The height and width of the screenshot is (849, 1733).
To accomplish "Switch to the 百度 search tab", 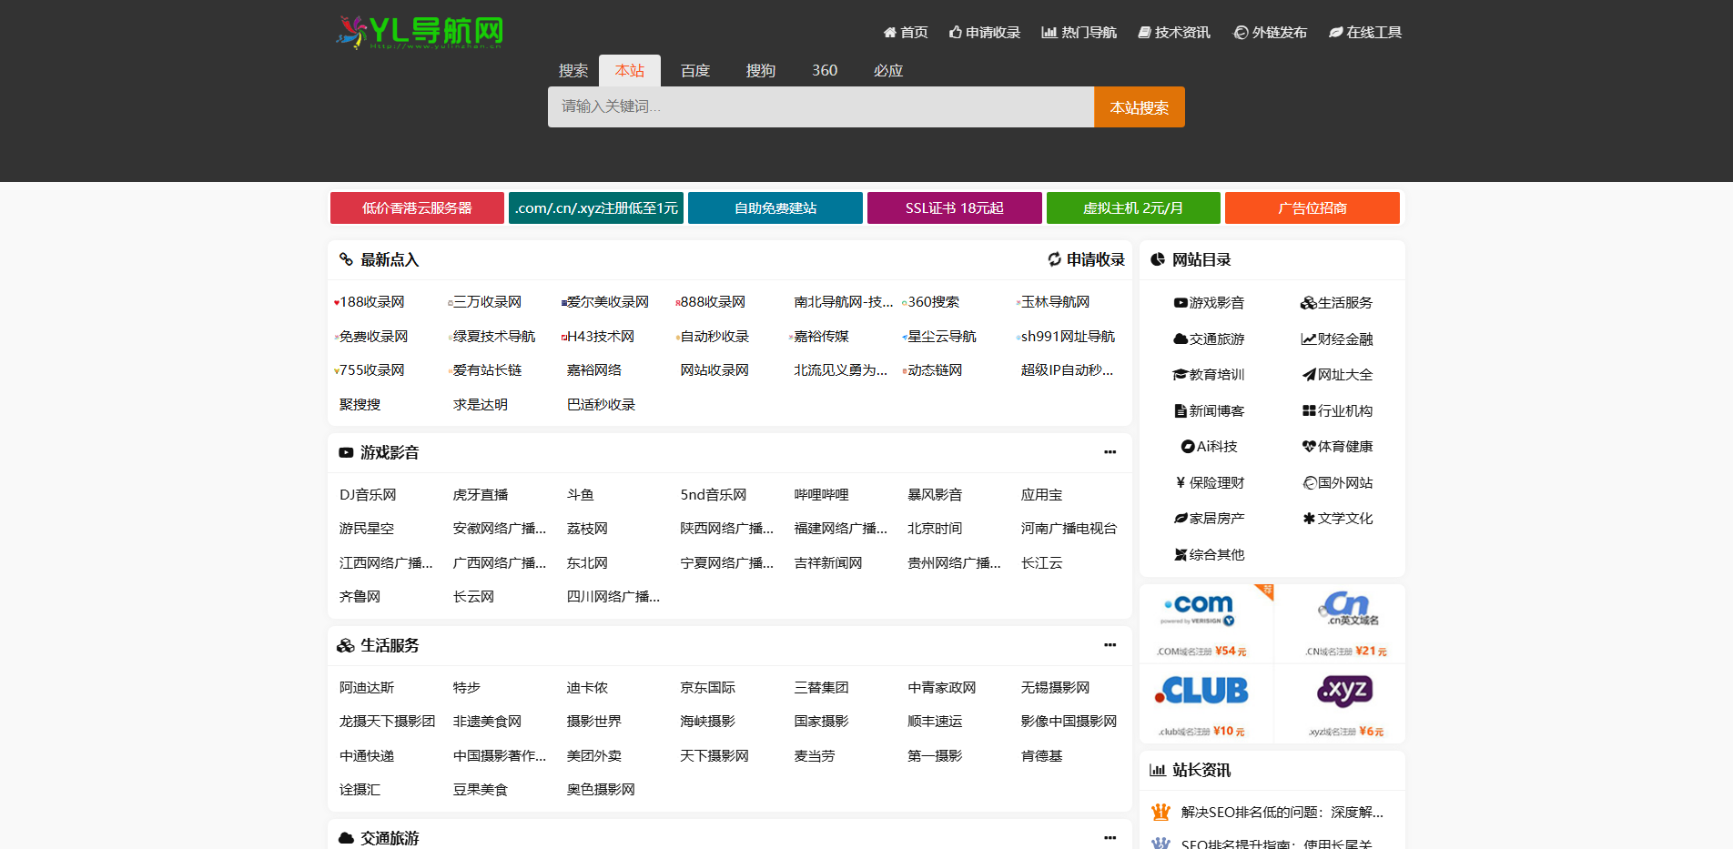I will coord(694,70).
